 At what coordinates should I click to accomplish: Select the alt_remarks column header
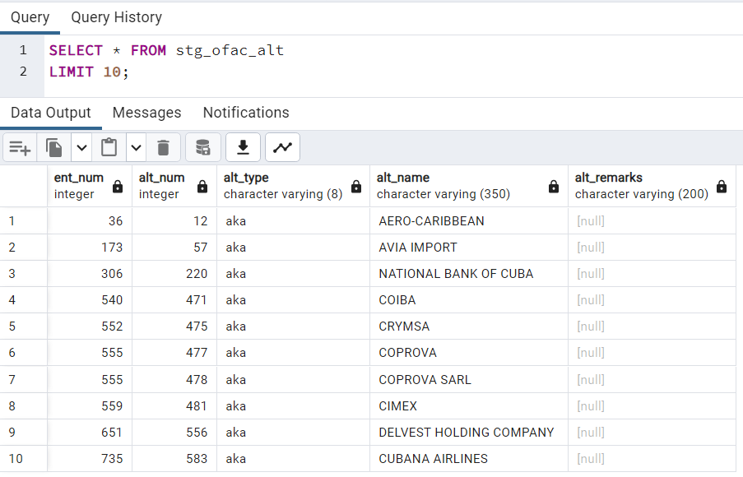coord(652,186)
